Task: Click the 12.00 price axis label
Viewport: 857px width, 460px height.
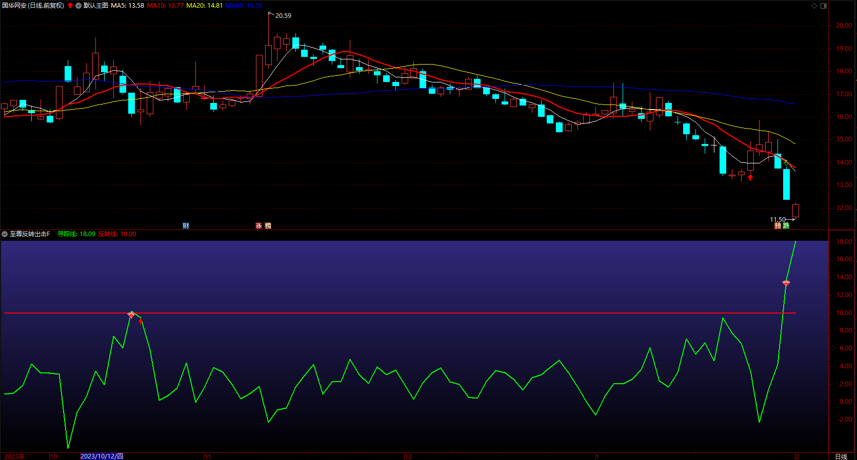Action: [844, 208]
